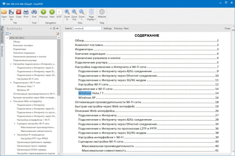This screenshot has height=156, width=235.
Task: Switch to the Bookmarks side tab
Action: pos(2,51)
